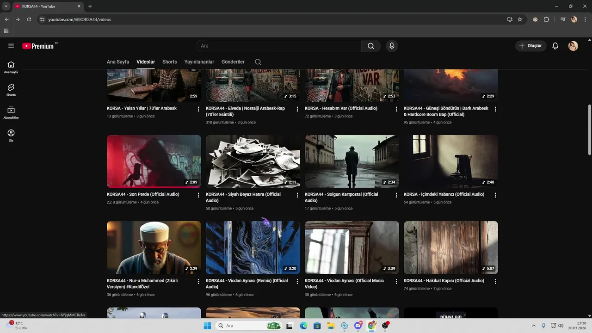Click the Chrome address bar URL
The height and width of the screenshot is (333, 592).
click(80, 19)
